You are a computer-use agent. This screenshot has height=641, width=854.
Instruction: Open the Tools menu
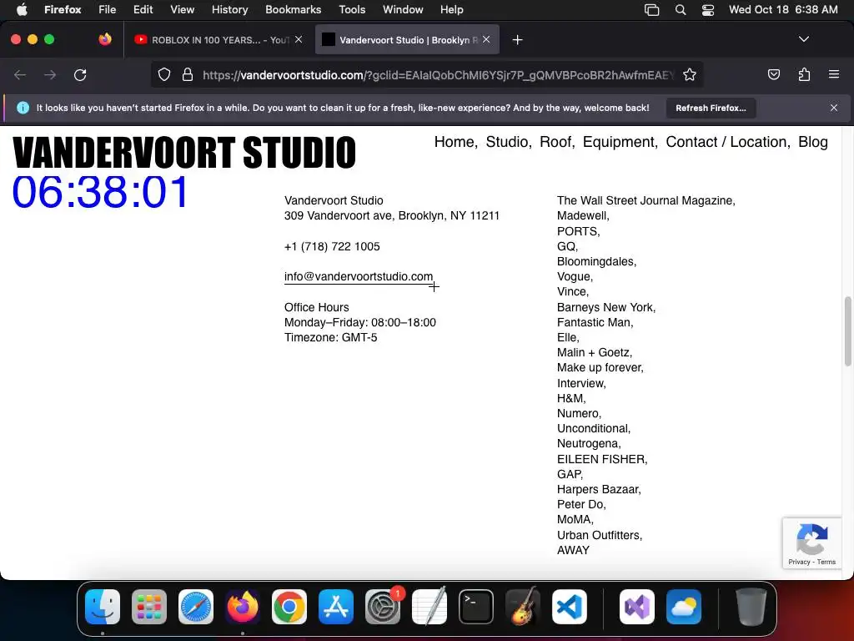pos(352,9)
